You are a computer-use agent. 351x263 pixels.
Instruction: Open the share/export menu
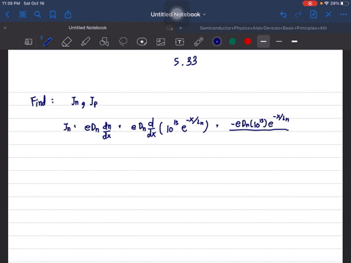point(68,15)
